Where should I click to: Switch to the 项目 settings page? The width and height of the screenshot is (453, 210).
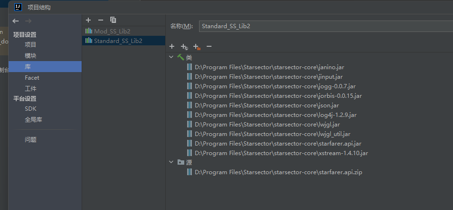(x=31, y=45)
